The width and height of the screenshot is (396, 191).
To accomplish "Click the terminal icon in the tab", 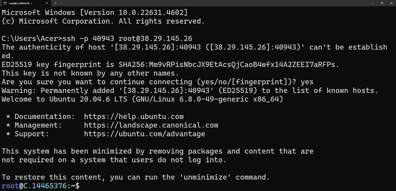I will click(x=5, y=3).
